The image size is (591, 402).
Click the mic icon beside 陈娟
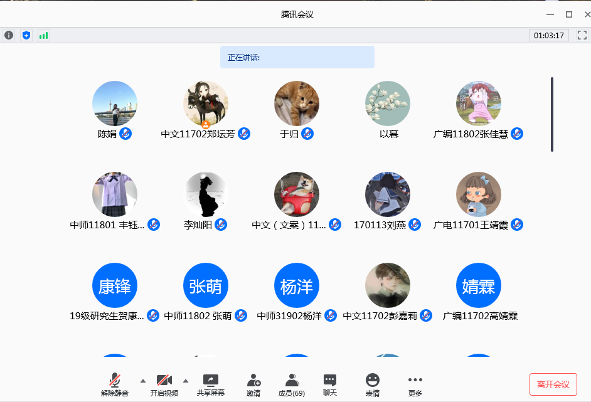(x=125, y=134)
